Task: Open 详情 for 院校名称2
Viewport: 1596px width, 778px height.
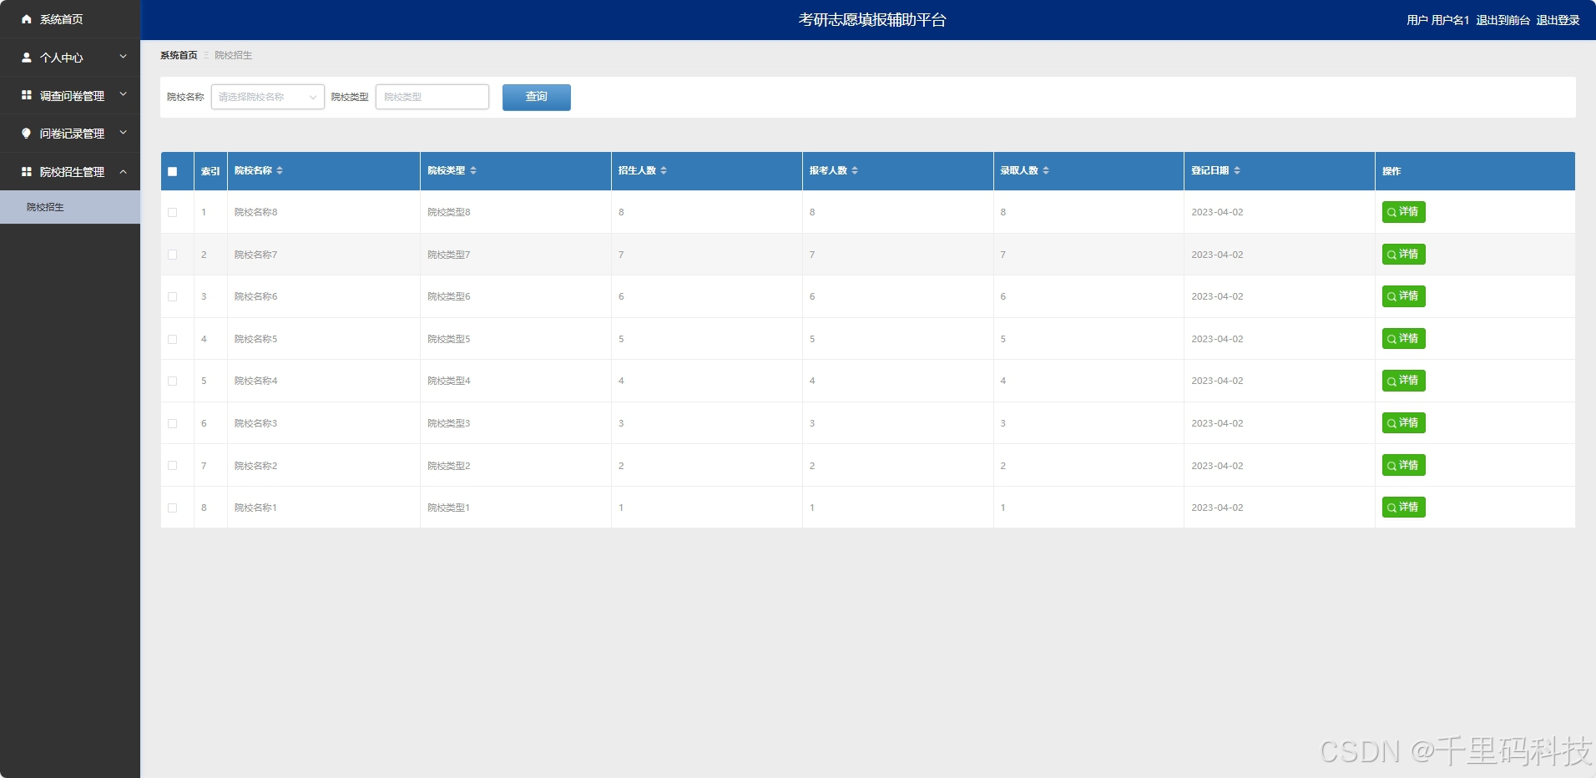Action: tap(1403, 465)
